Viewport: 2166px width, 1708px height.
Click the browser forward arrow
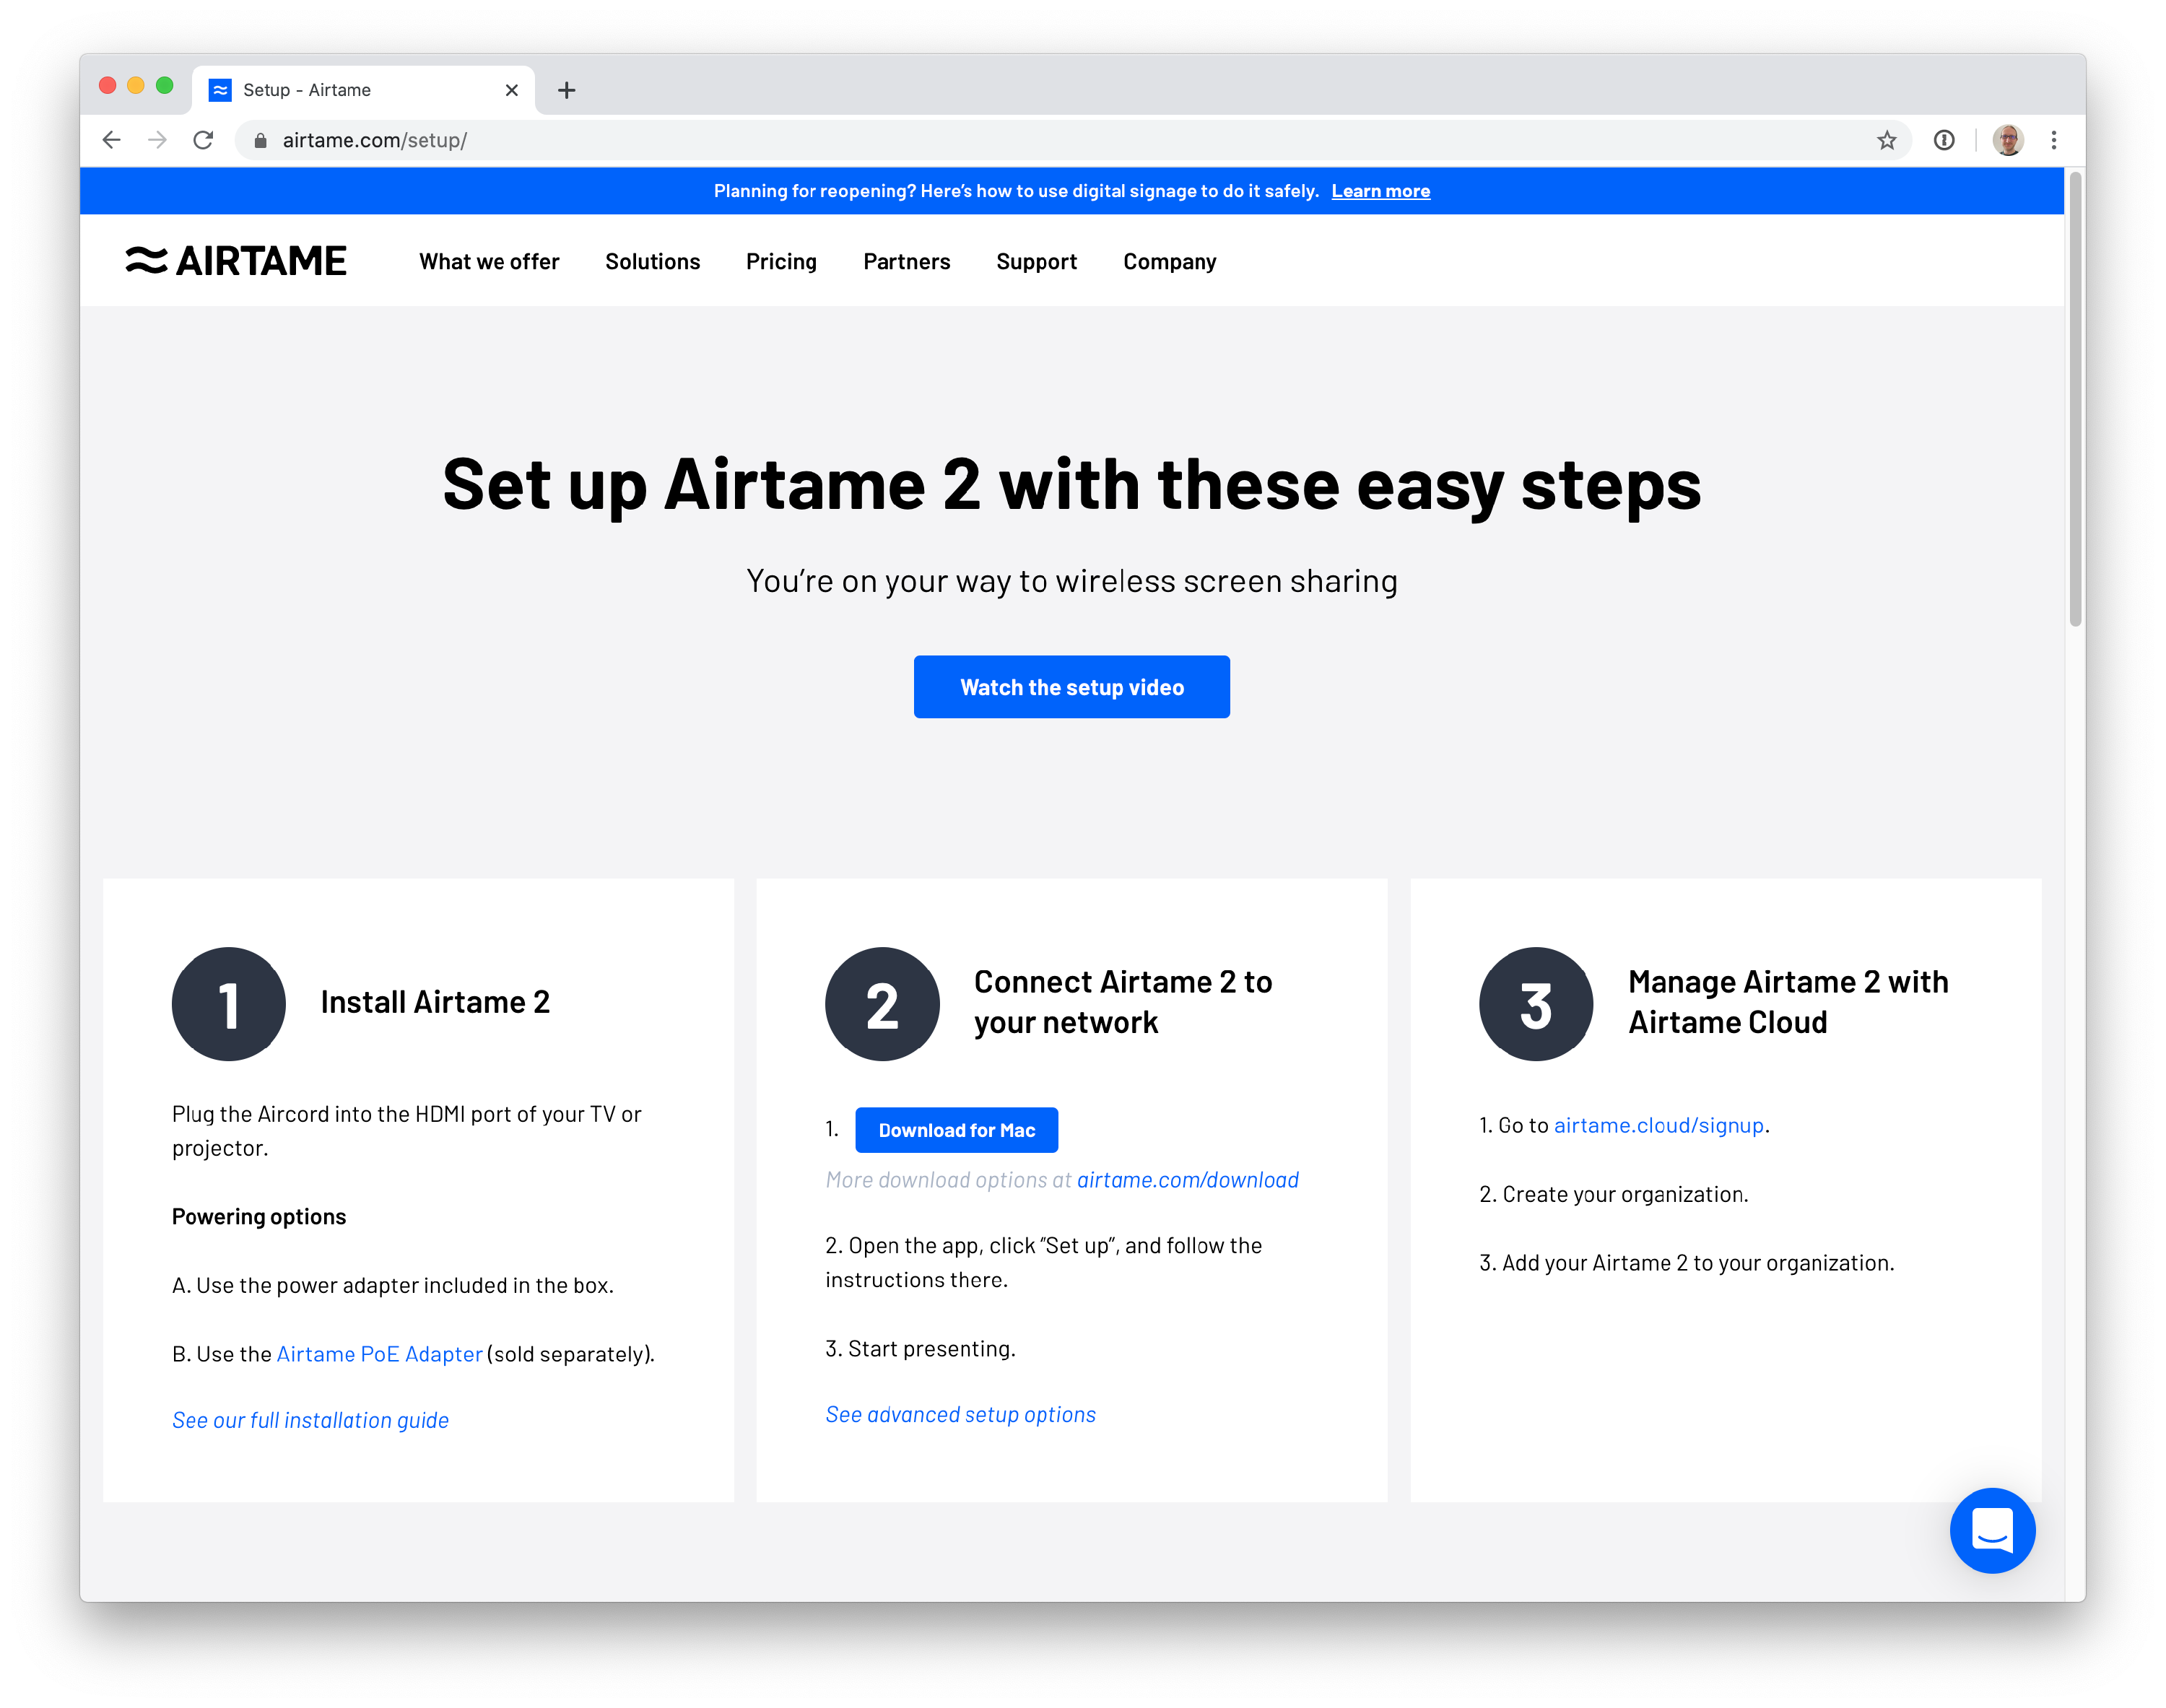pyautogui.click(x=157, y=140)
